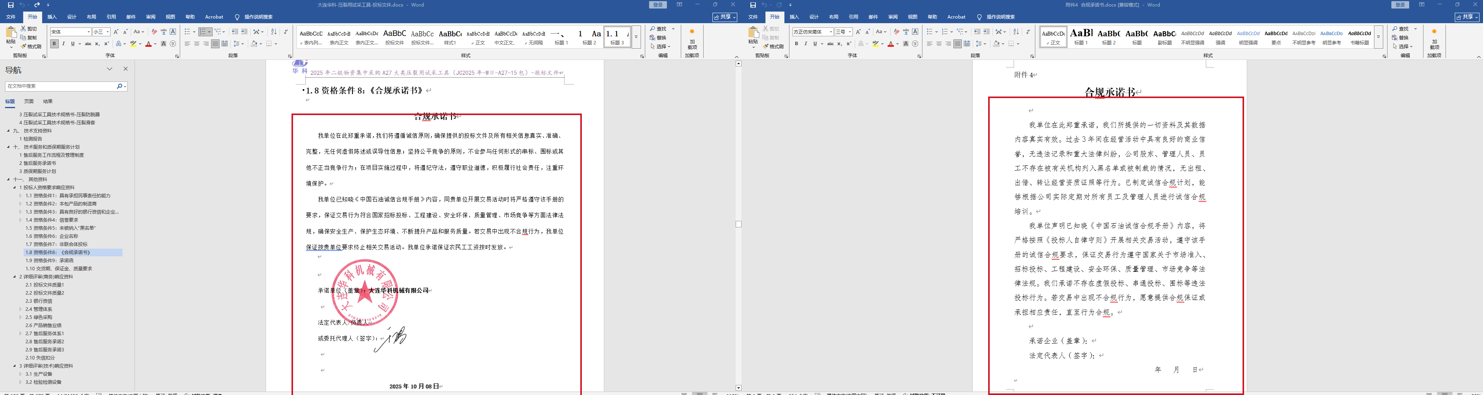Click Decrease Indent in left Word window
Screen dimensions: 1483x395
coord(235,32)
